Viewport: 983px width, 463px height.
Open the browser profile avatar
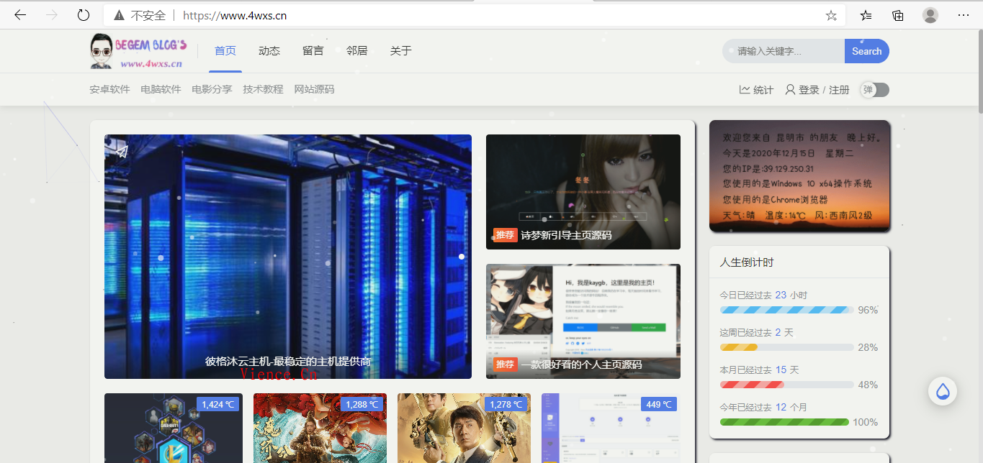[930, 15]
